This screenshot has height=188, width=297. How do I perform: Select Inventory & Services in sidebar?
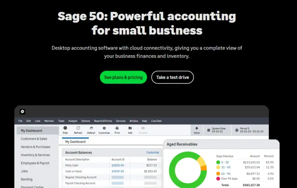coord(35,155)
